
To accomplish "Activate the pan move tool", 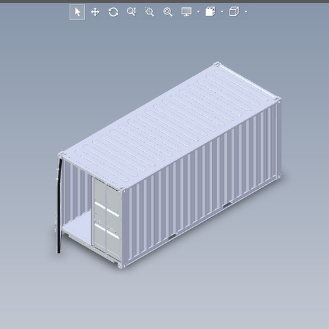I will coord(95,12).
